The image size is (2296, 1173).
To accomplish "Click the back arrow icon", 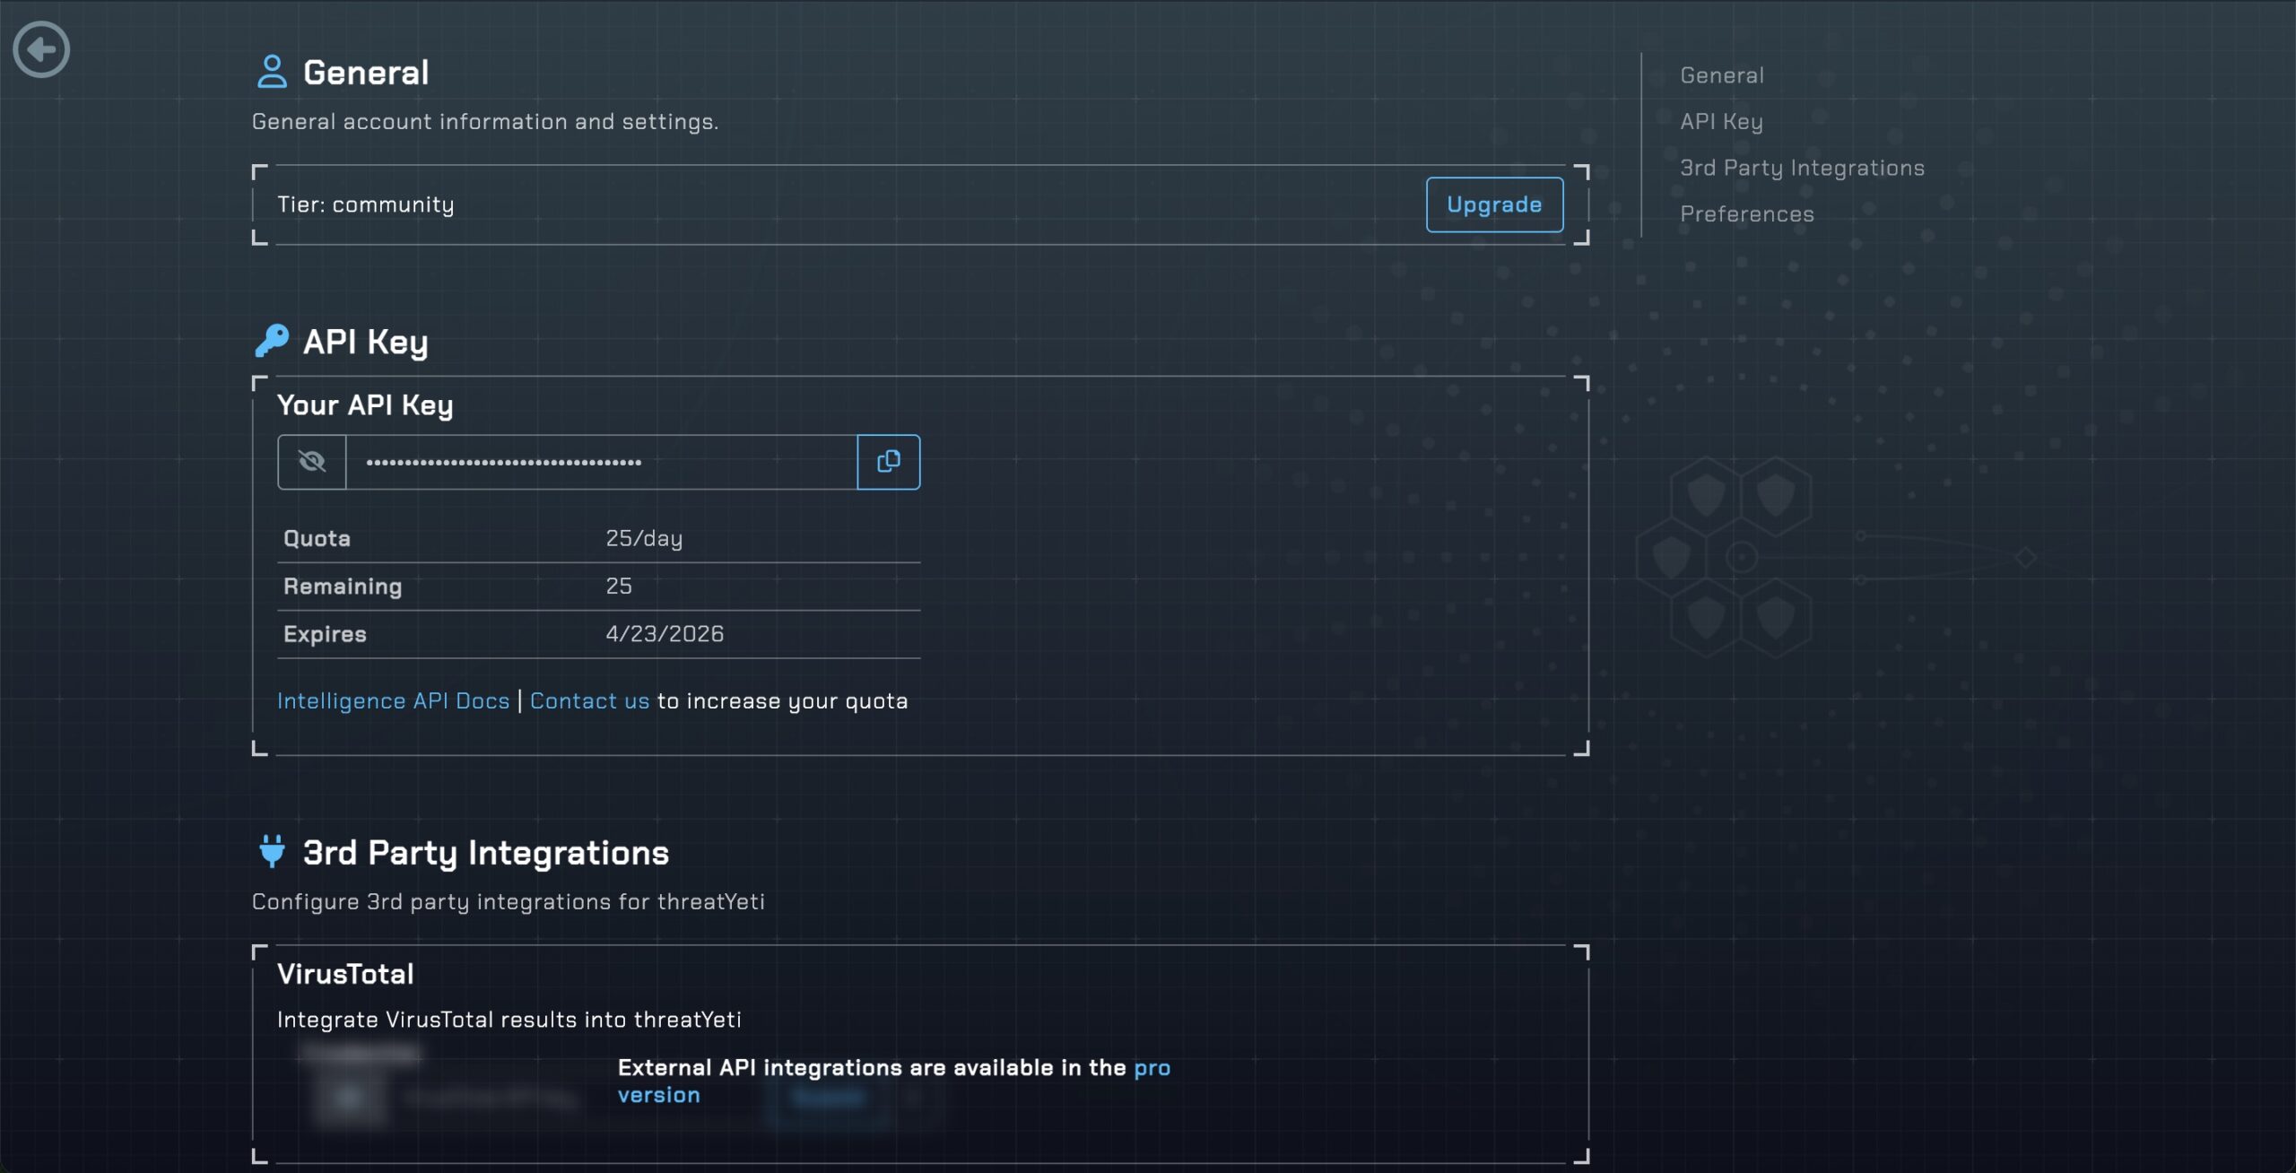I will click(41, 49).
